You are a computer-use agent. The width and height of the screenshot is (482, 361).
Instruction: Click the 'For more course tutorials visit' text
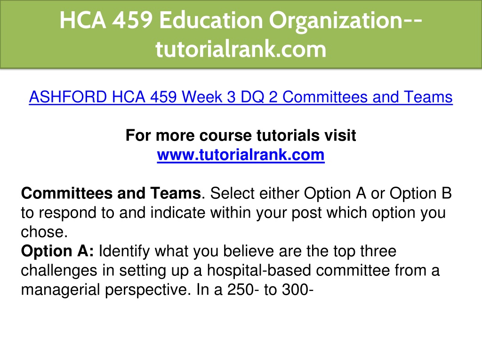tap(241, 135)
